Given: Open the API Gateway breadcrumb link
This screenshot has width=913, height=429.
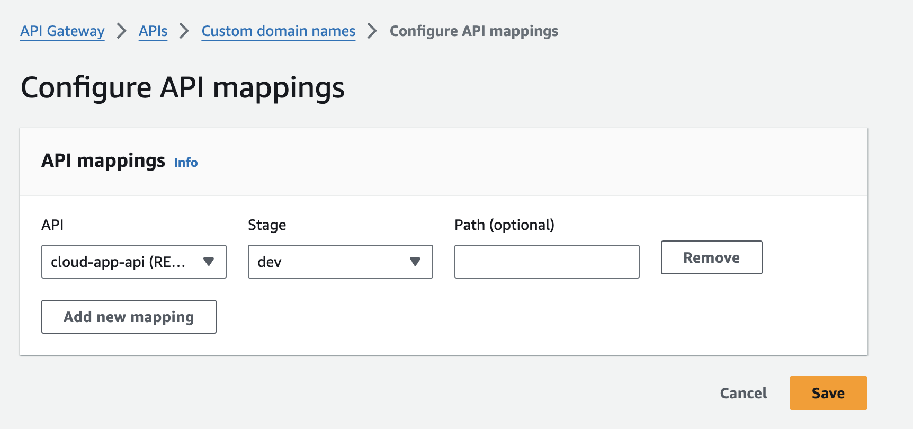Looking at the screenshot, I should (62, 31).
